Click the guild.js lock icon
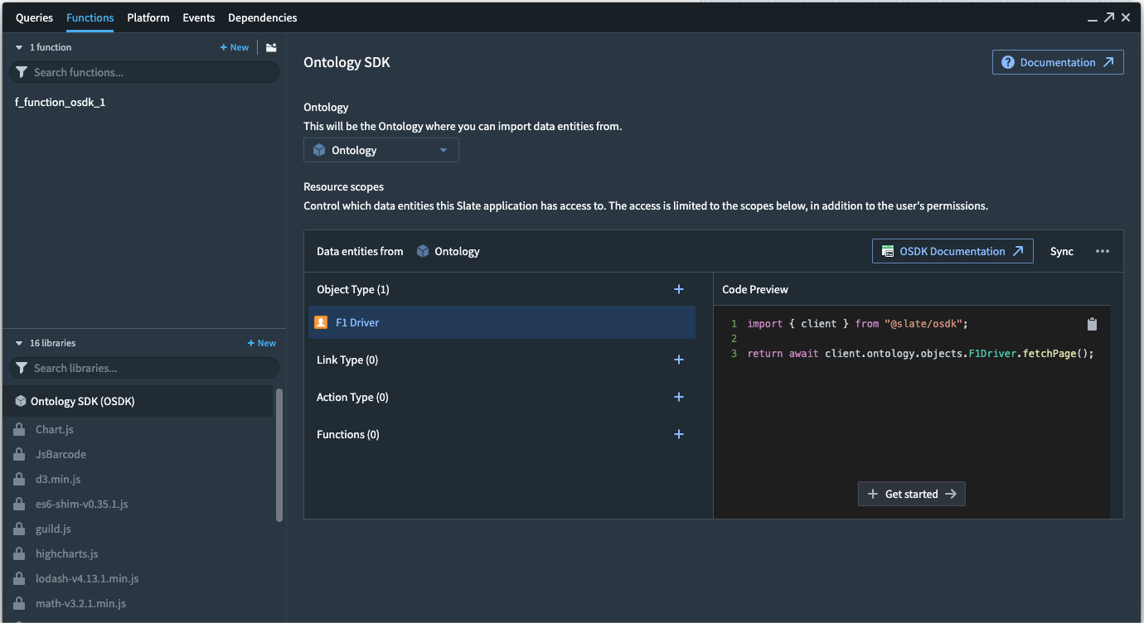The image size is (1144, 623). click(18, 529)
